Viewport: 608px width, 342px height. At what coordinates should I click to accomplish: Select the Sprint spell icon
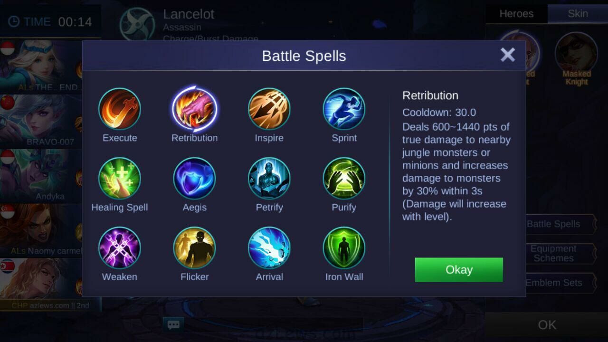[x=344, y=109]
